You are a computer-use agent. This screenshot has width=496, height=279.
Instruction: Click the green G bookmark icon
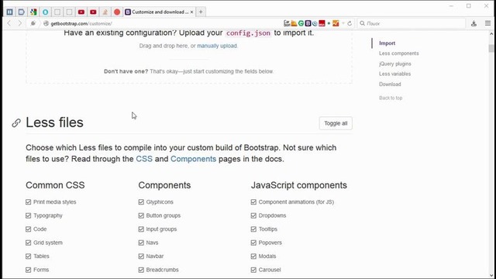301,23
